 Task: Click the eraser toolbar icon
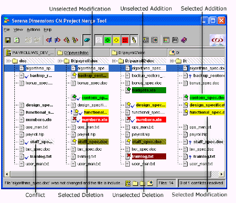pyautogui.click(x=87, y=40)
